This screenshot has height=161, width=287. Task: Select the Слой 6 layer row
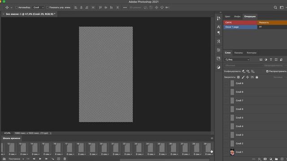[255, 109]
